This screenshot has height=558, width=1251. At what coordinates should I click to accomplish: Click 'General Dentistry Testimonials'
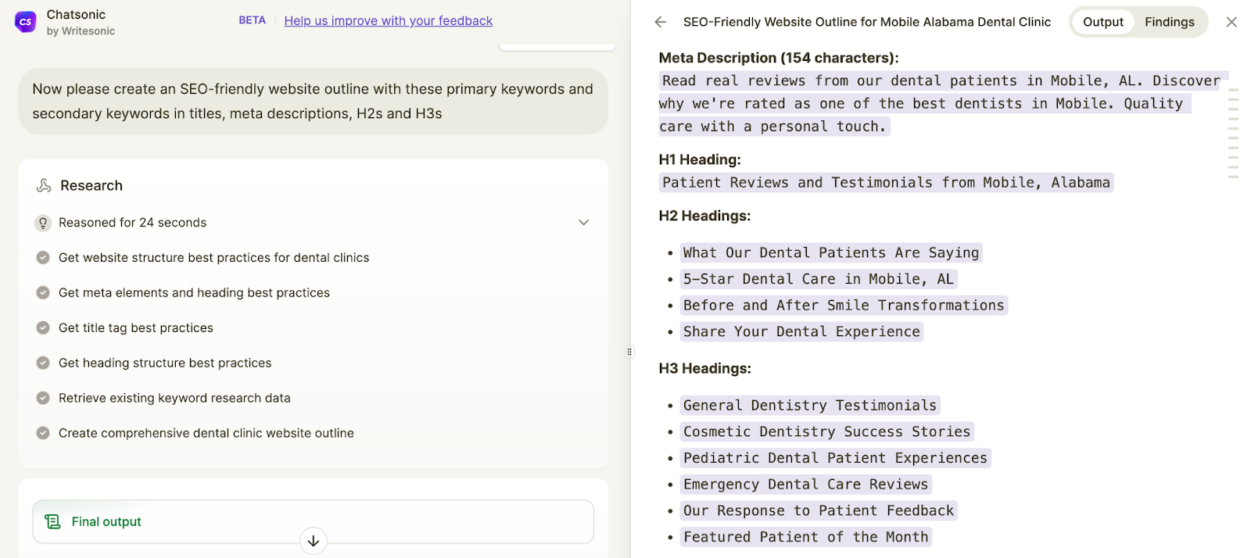click(810, 406)
